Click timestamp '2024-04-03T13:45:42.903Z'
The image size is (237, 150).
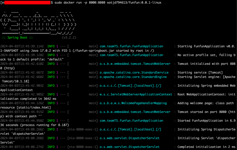(22, 86)
